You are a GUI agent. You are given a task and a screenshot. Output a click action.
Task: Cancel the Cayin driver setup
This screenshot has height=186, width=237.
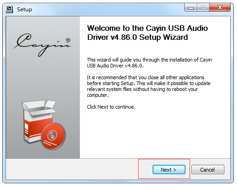click(208, 170)
